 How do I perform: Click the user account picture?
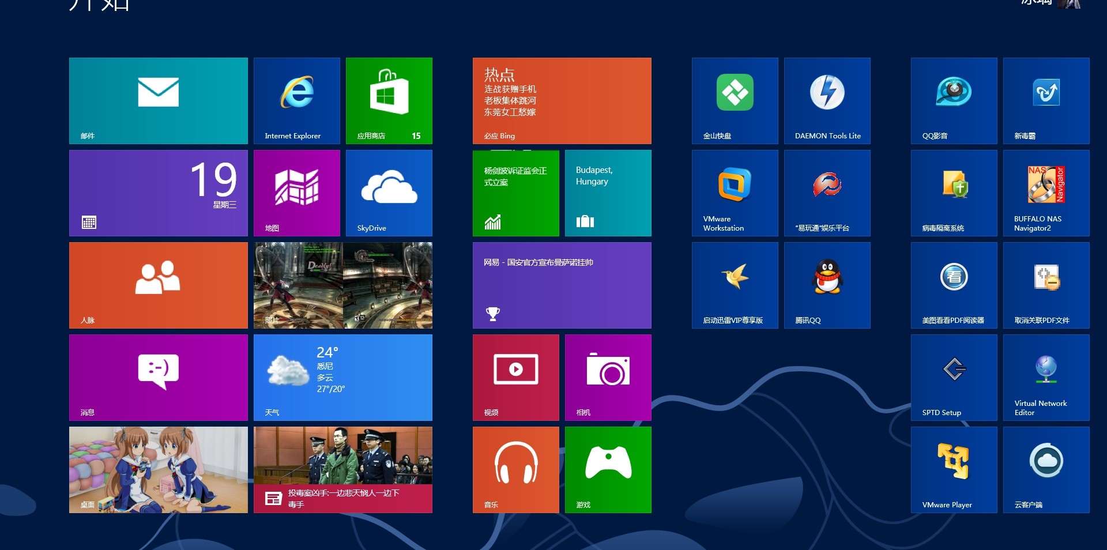coord(1069,3)
